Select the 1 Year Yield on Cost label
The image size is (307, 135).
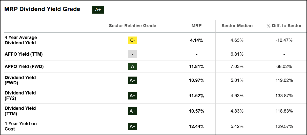(21, 126)
